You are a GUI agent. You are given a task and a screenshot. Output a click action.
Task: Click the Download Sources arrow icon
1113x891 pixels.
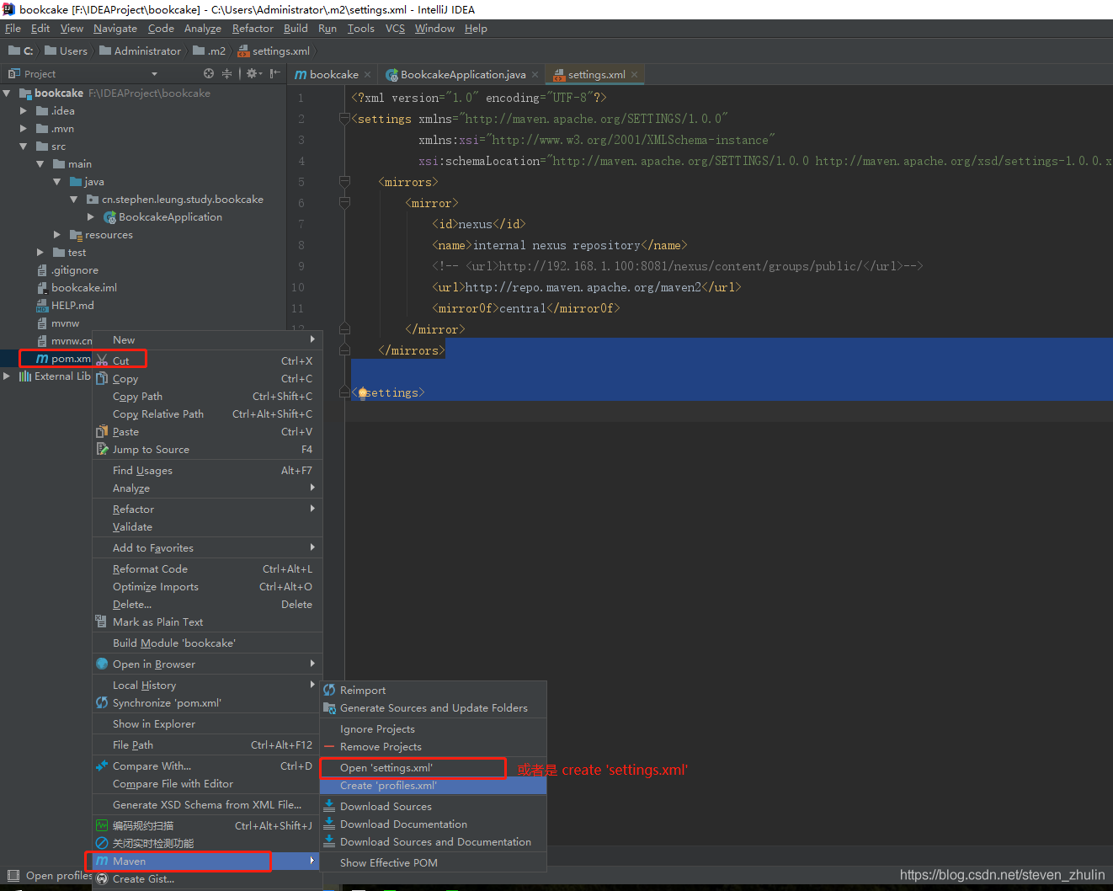329,807
